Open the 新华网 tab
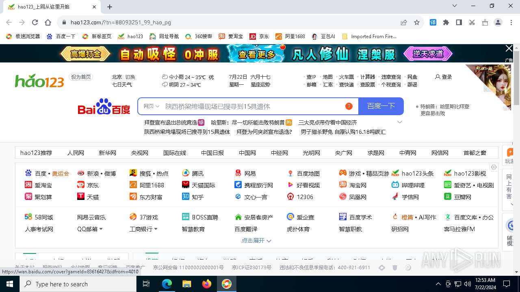Screen dimensions: 520x292 click(107, 153)
